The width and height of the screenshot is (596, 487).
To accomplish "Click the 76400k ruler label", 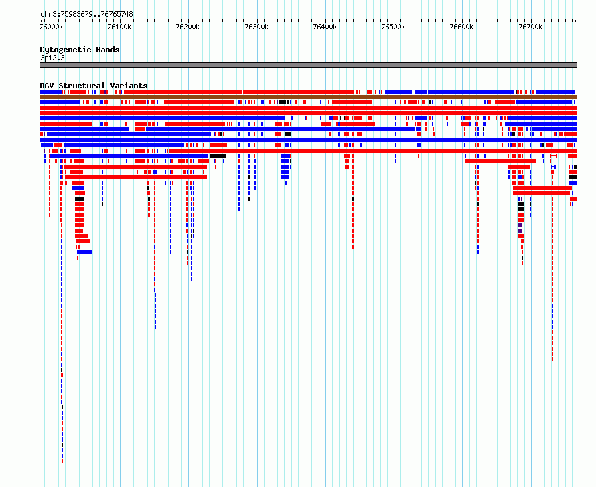I will tap(325, 27).
